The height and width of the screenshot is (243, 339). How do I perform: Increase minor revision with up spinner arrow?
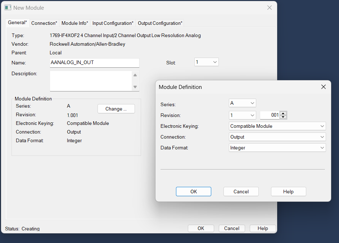point(283,113)
